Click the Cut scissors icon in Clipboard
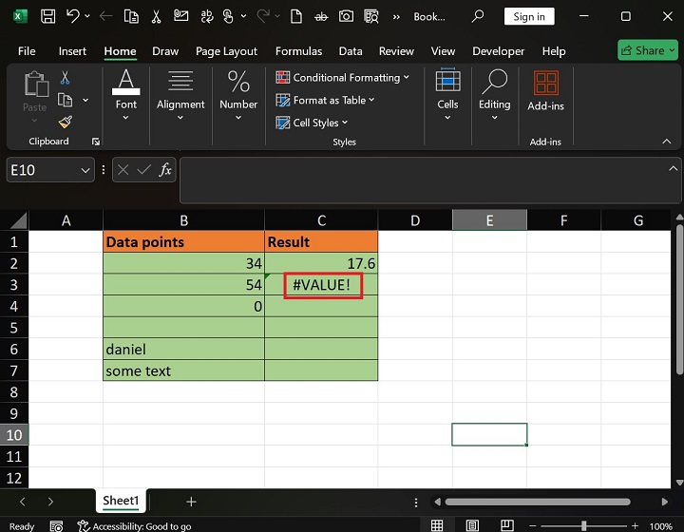 tap(65, 78)
